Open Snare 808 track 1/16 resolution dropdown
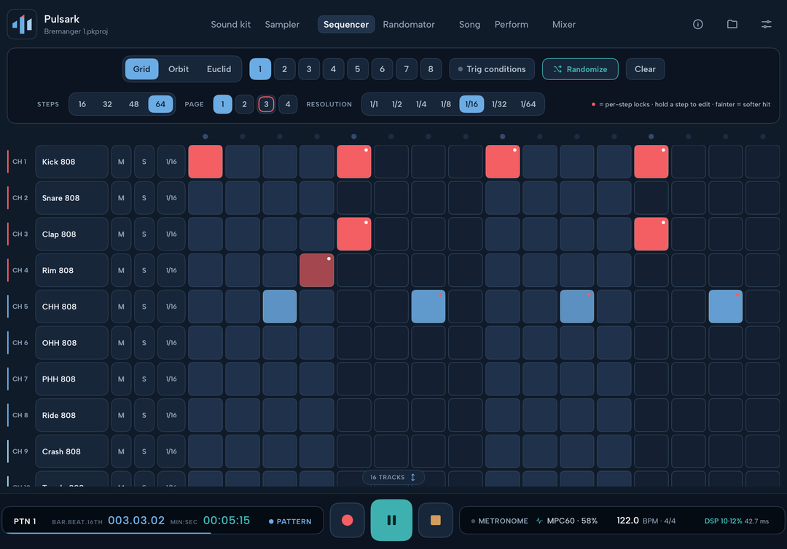Viewport: 787px width, 549px height. click(x=171, y=198)
